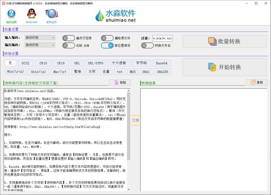Click the 批量转换 button

coord(224,42)
